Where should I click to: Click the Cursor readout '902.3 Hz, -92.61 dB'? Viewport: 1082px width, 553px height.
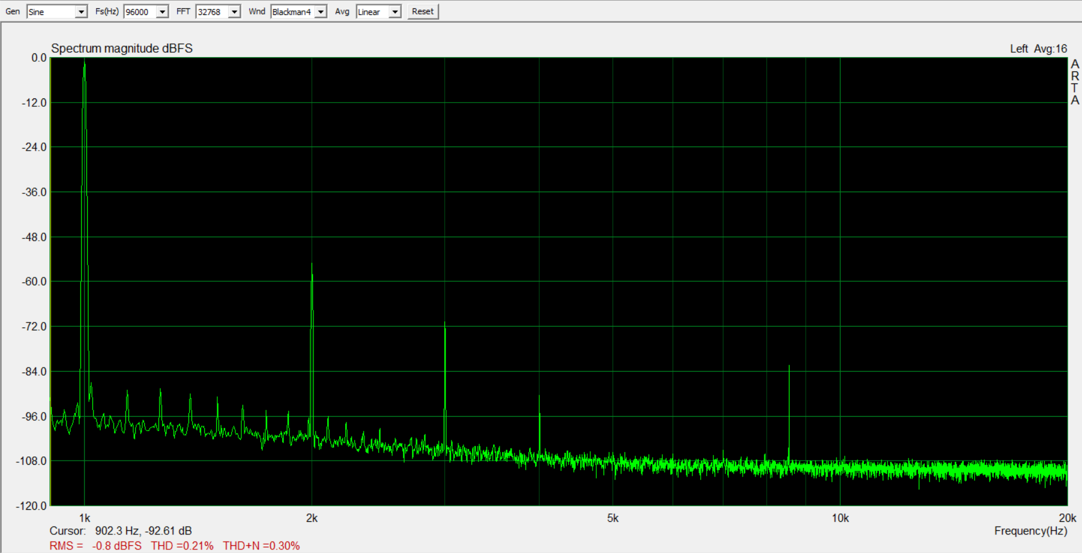144,531
